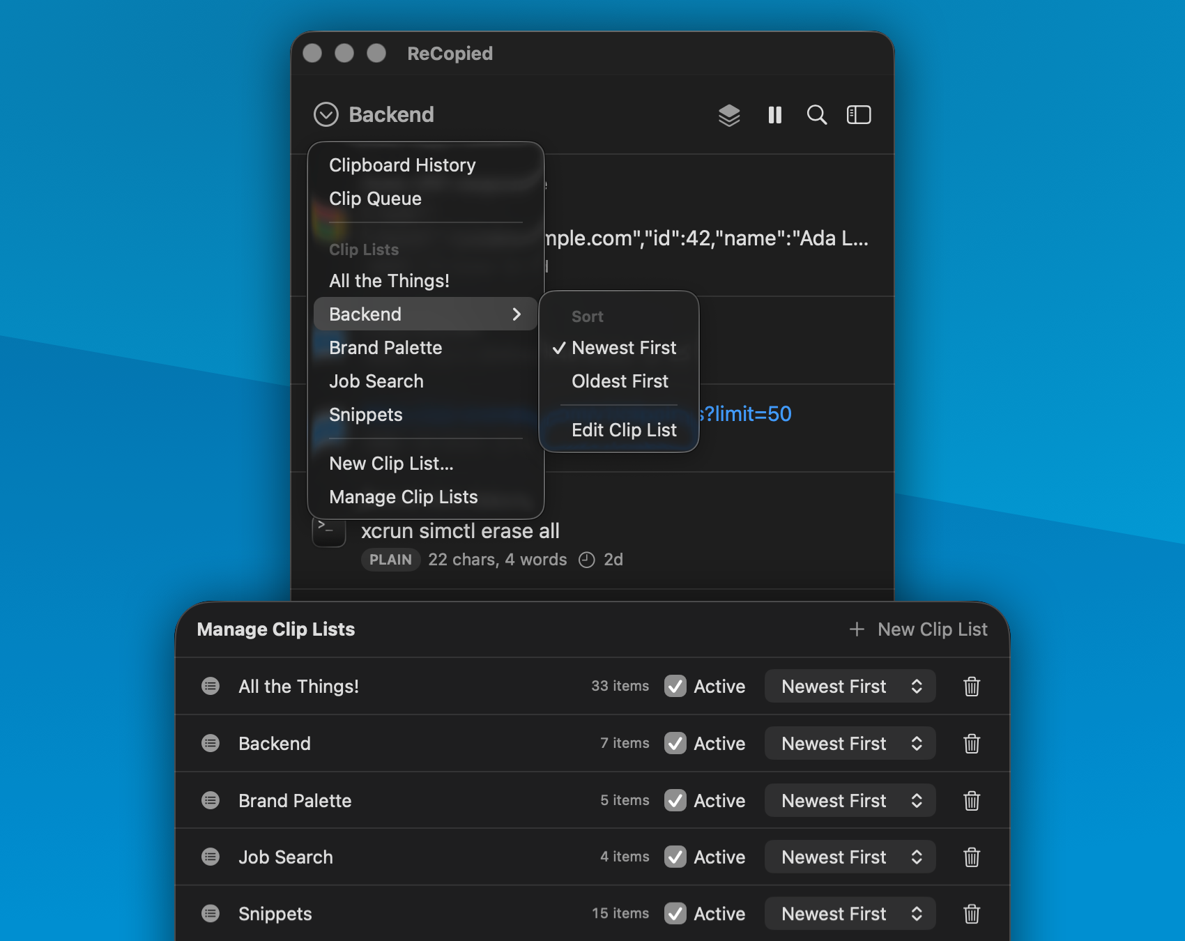Uncheck Active for Snippets list
The width and height of the screenshot is (1185, 941).
pos(675,914)
